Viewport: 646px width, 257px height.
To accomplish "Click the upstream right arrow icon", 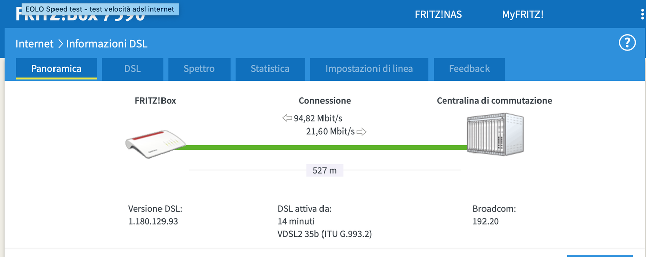I will point(361,132).
